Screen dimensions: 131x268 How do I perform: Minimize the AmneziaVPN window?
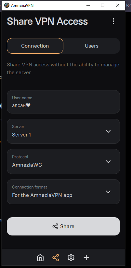click(88, 5)
